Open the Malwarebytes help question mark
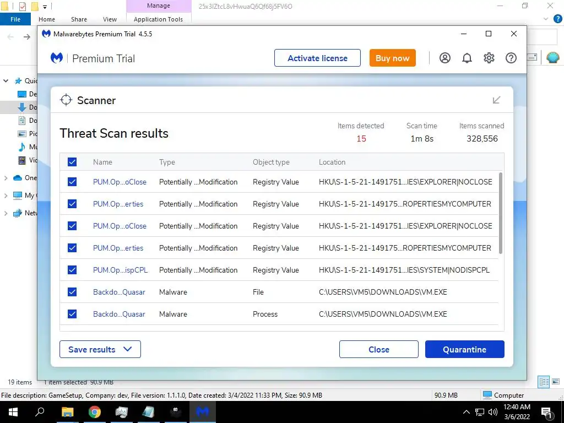This screenshot has height=423, width=564. tap(511, 58)
